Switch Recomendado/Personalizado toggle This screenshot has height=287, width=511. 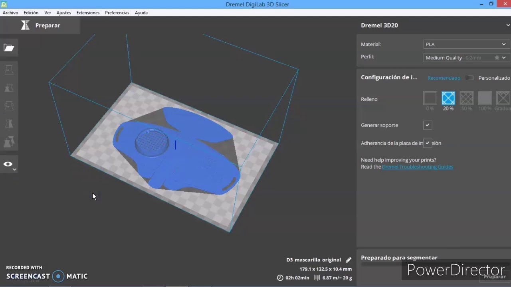[469, 78]
